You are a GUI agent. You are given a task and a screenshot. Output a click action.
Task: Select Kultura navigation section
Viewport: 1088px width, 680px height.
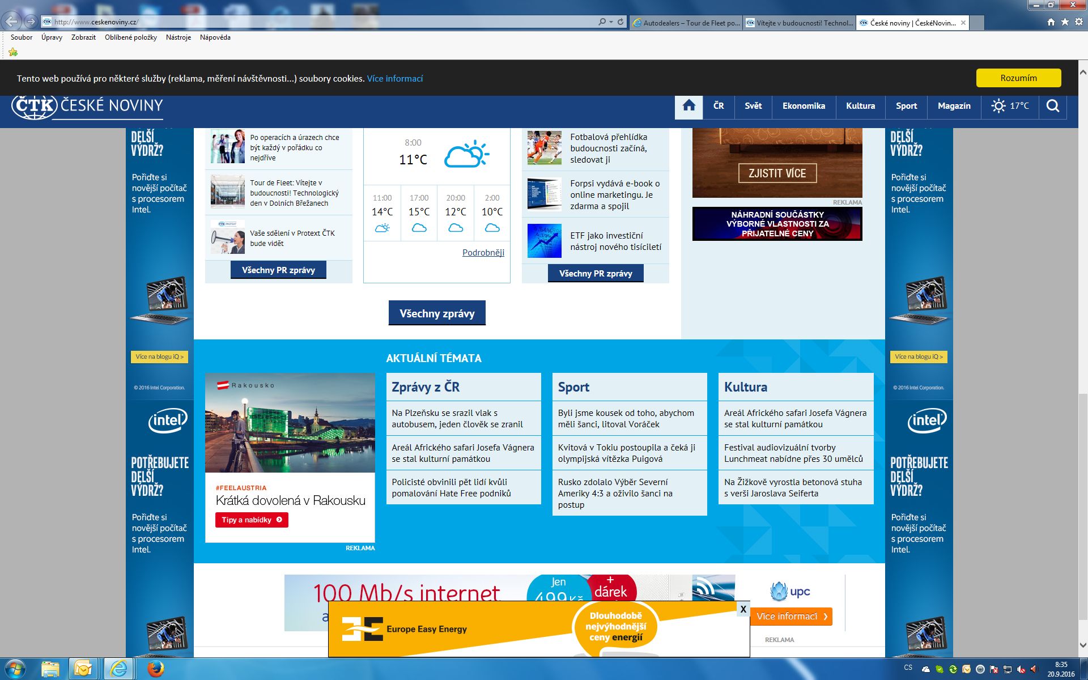click(x=860, y=106)
